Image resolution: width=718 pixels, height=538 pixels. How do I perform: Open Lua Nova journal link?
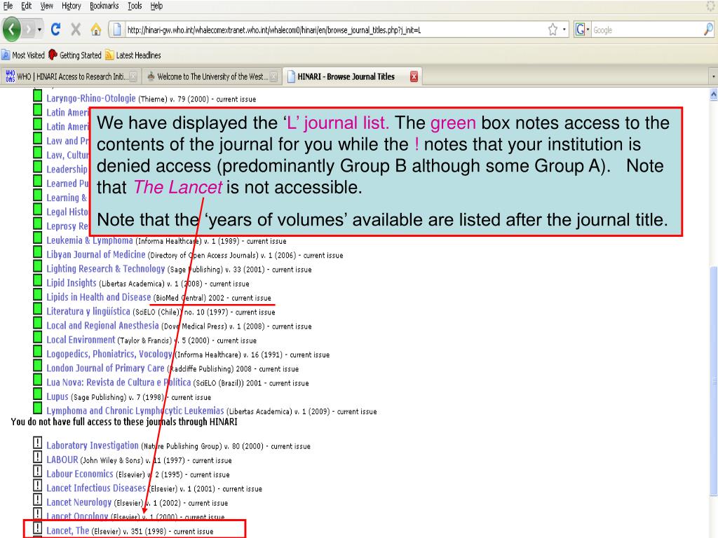point(118,382)
